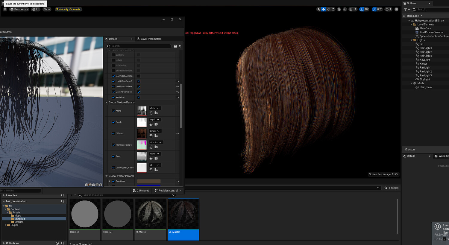Viewport: 449px width, 245px height.
Task: Select the translate (move) gizmo tool
Action: pos(324,9)
